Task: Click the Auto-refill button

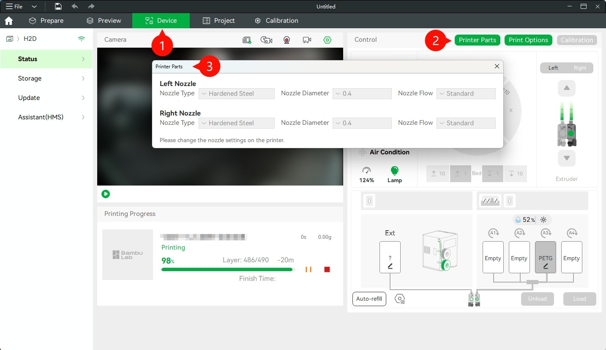Action: [369, 299]
